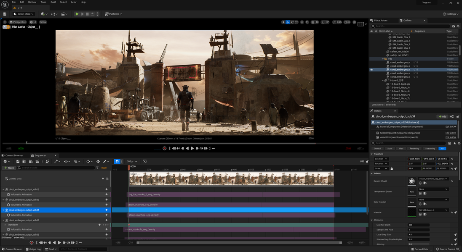Image resolution: width=462 pixels, height=252 pixels.
Task: Click the green Play button in main toolbar
Action: click(77, 14)
